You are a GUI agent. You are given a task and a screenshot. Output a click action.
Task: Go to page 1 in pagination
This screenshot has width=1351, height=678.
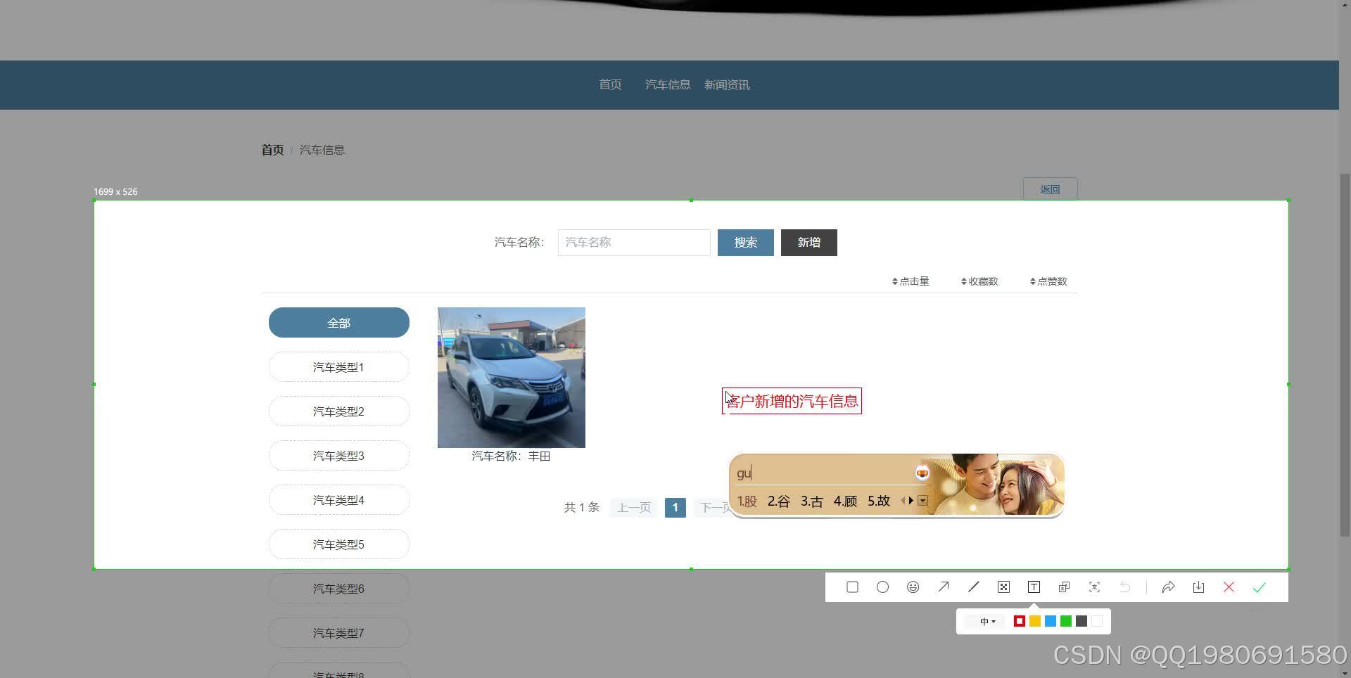675,508
